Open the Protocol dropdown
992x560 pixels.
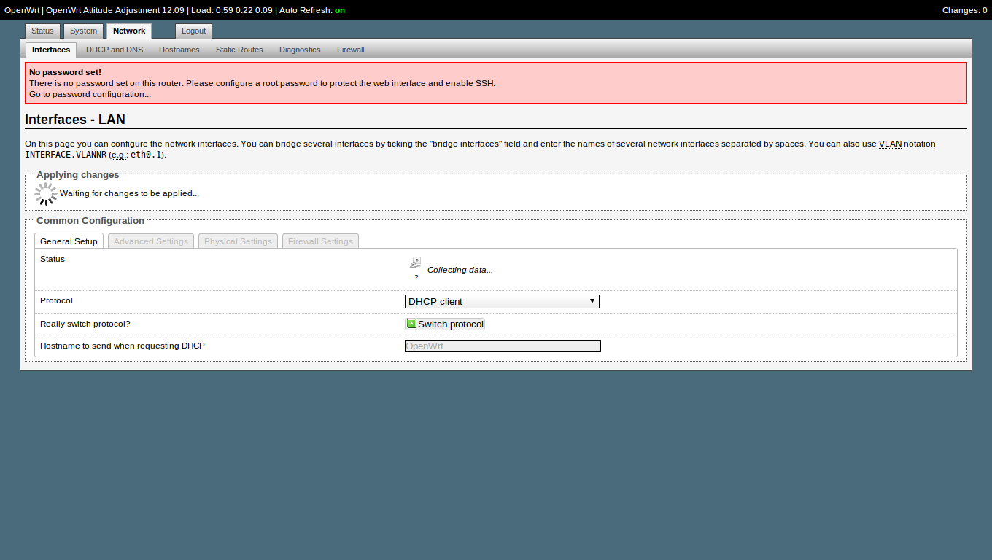[x=502, y=301]
